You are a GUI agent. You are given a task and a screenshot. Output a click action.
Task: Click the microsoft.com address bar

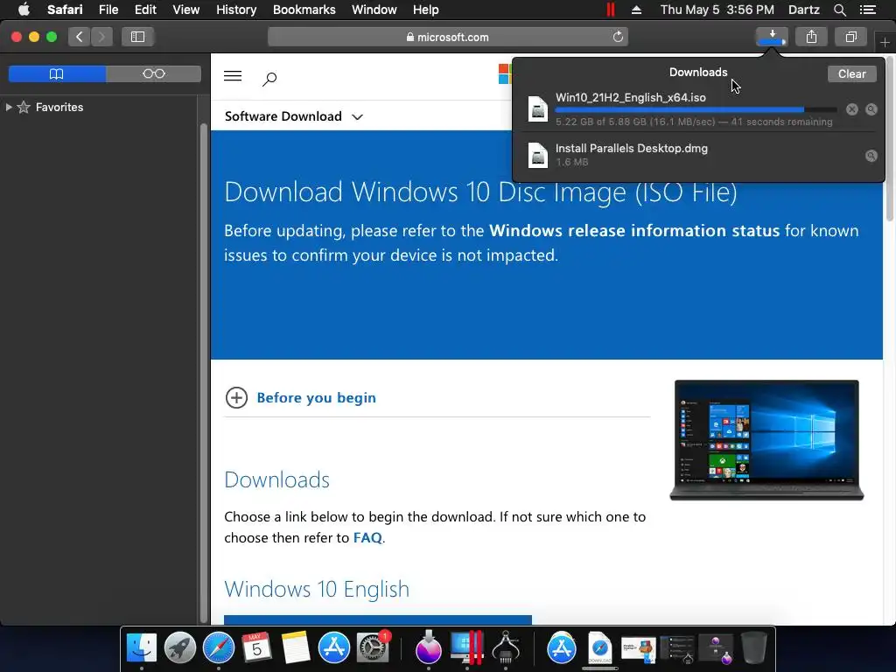click(447, 37)
